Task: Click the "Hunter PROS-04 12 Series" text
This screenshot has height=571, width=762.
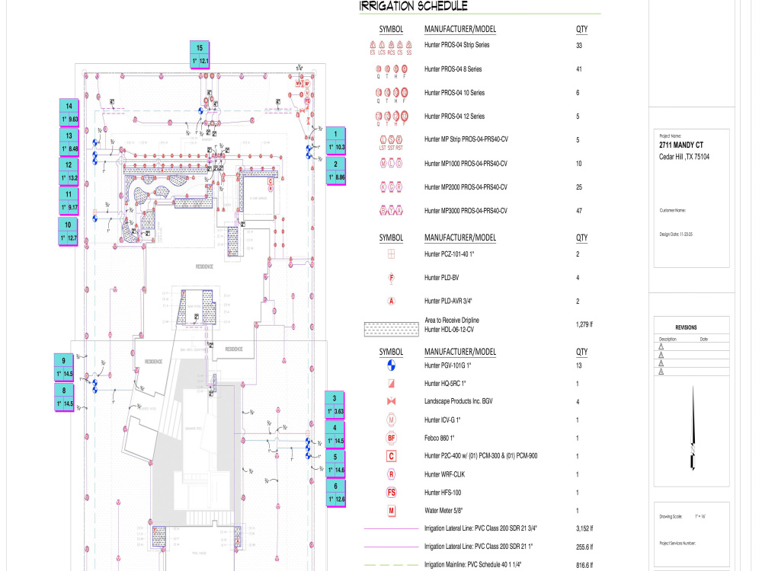Action: (454, 116)
